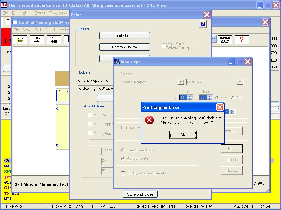Click the printer icon in nesting toolbar
281x210 pixels.
pyautogui.click(x=37, y=40)
